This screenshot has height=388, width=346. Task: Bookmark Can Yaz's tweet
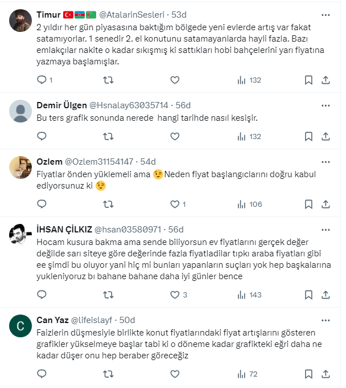click(x=308, y=374)
